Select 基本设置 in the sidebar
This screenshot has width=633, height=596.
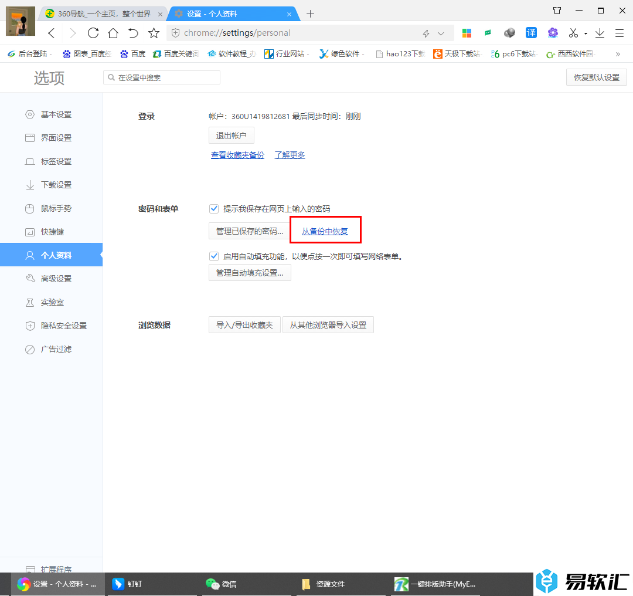click(51, 114)
